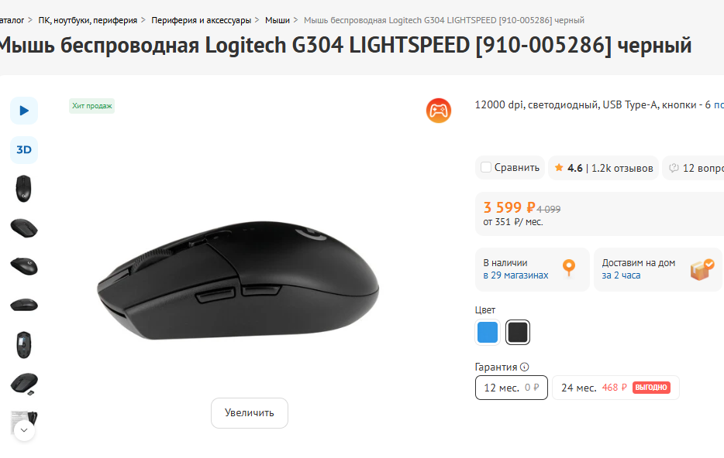Select the first mouse top-view thumbnail
This screenshot has height=458, width=724.
[24, 188]
